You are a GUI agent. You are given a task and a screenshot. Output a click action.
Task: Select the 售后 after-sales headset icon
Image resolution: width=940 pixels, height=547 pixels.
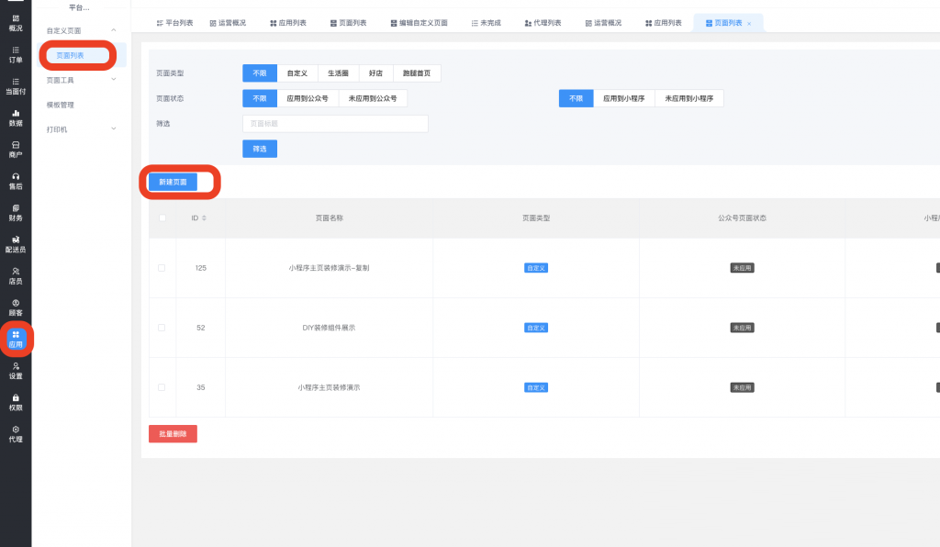click(x=16, y=181)
